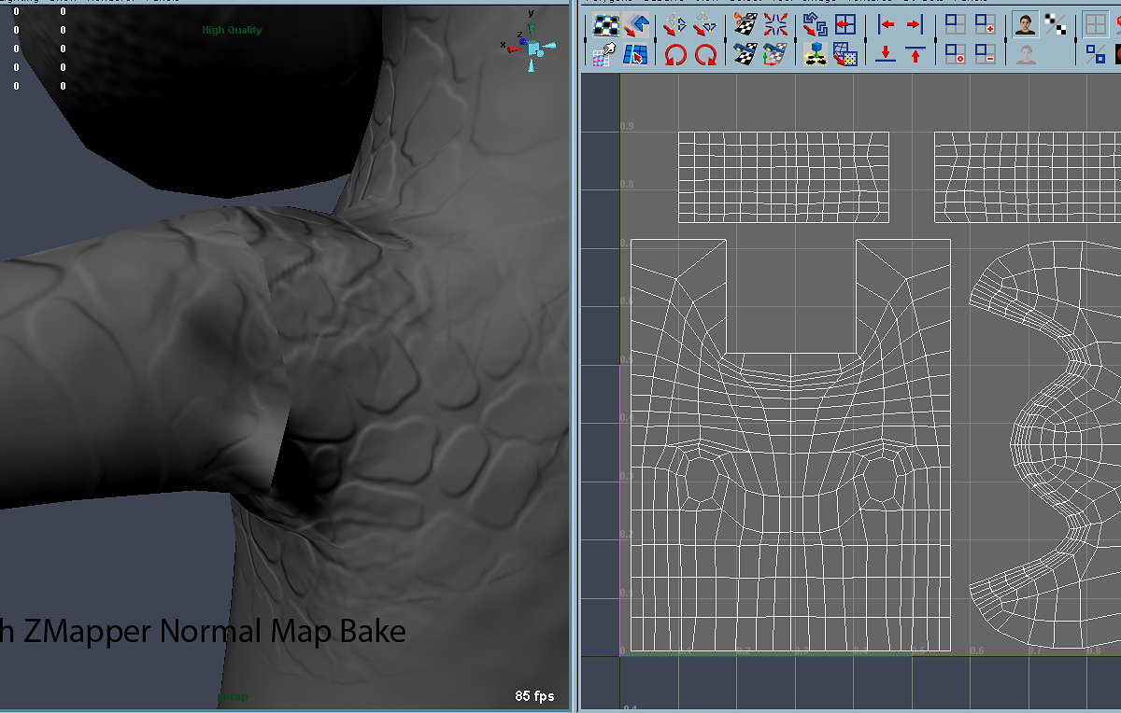Remove selected UVs from isolate set

(x=985, y=54)
